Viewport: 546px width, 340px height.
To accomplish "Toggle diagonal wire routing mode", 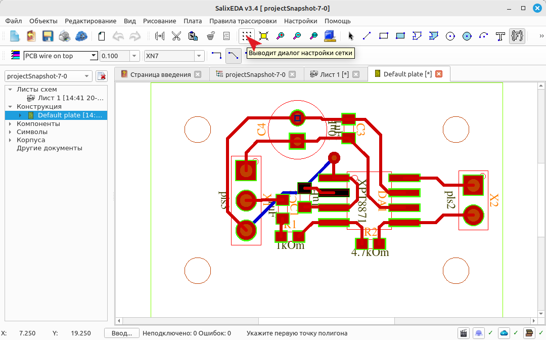I will click(233, 56).
